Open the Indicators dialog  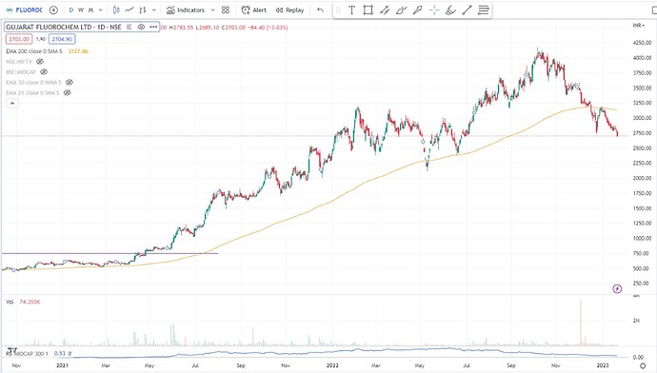pos(186,10)
